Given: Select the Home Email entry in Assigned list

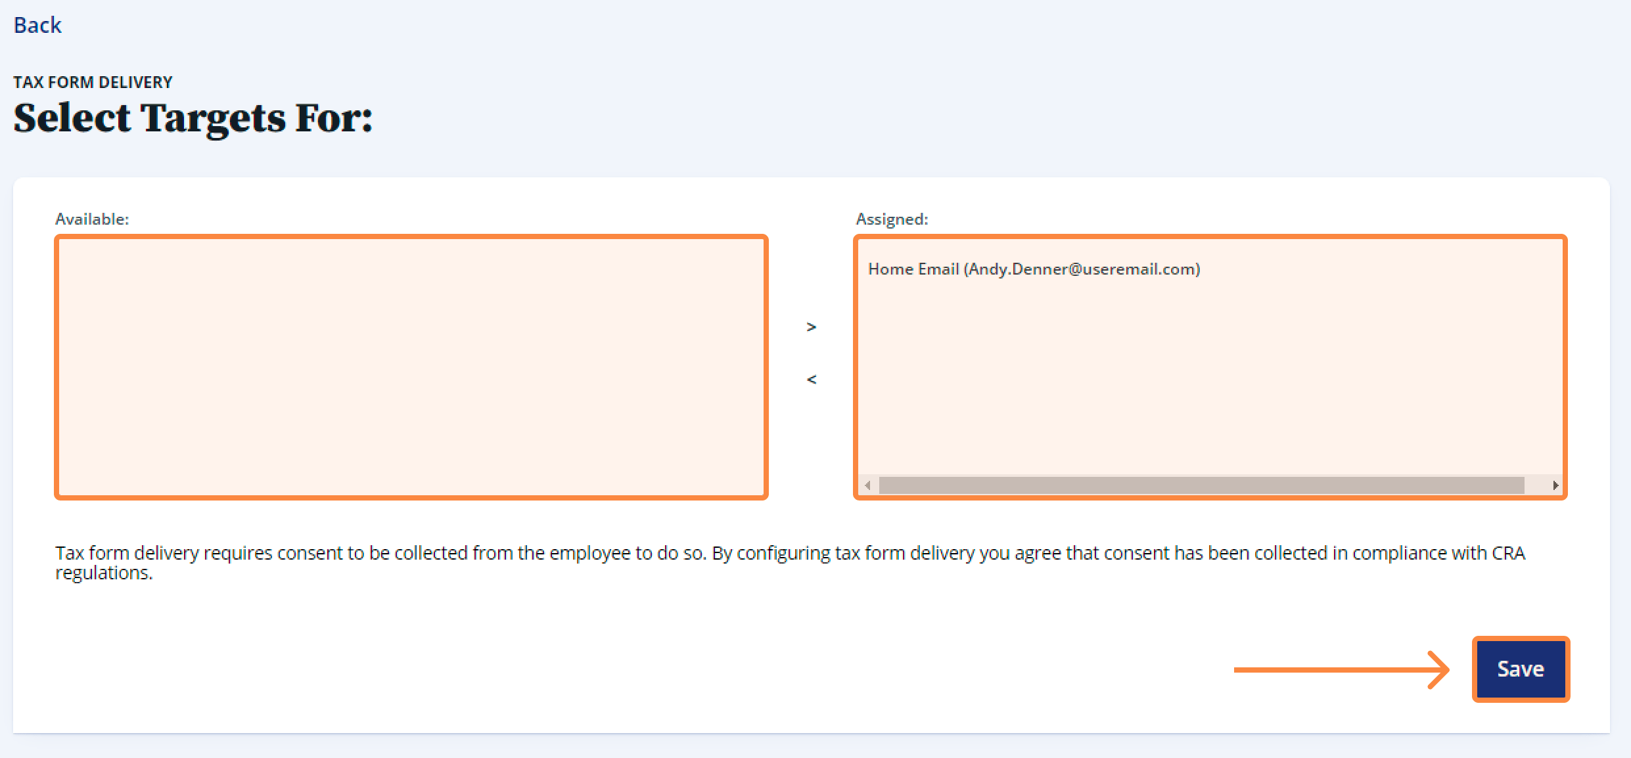Looking at the screenshot, I should pos(1034,269).
